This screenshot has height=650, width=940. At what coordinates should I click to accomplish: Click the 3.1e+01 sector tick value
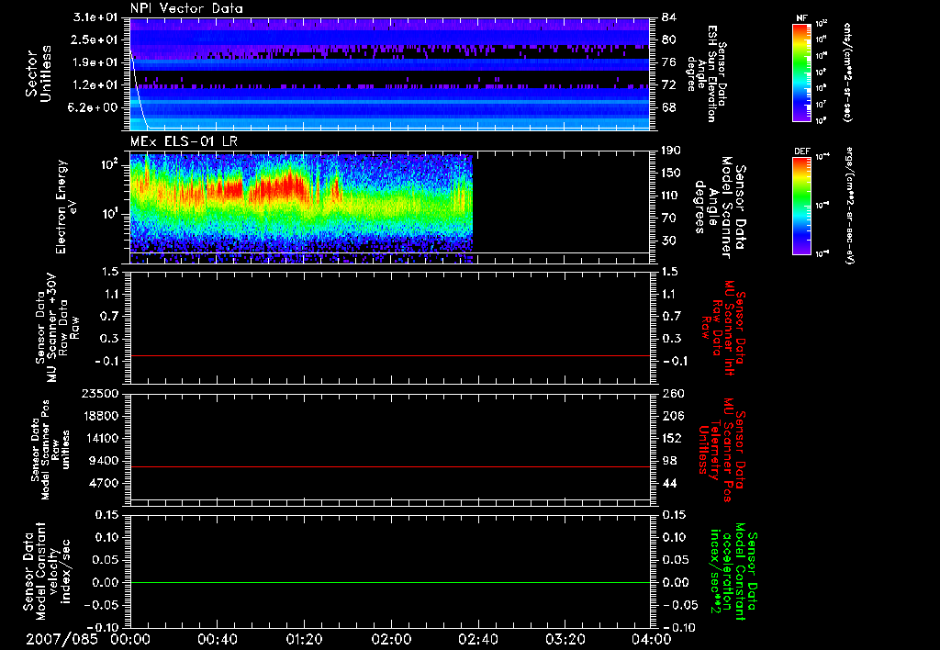95,17
